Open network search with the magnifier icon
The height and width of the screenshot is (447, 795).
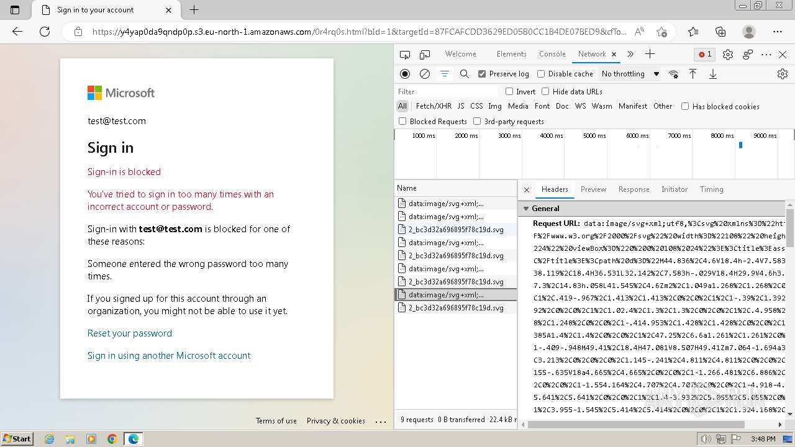(x=464, y=74)
